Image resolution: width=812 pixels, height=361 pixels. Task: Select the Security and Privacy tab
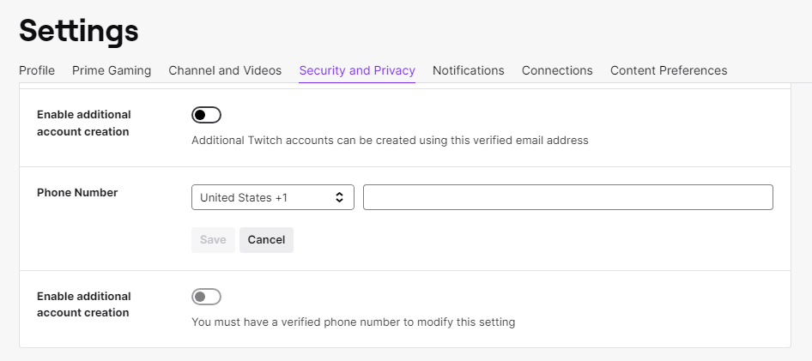(x=357, y=70)
